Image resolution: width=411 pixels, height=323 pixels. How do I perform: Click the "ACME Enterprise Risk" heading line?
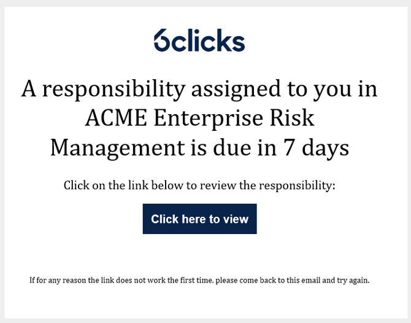tap(199, 119)
